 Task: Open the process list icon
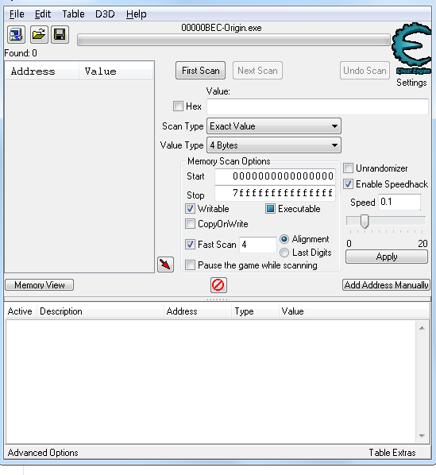(17, 34)
